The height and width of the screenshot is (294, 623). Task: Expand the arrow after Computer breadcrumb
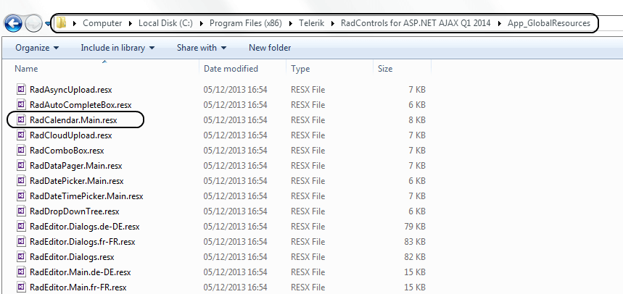pos(131,23)
